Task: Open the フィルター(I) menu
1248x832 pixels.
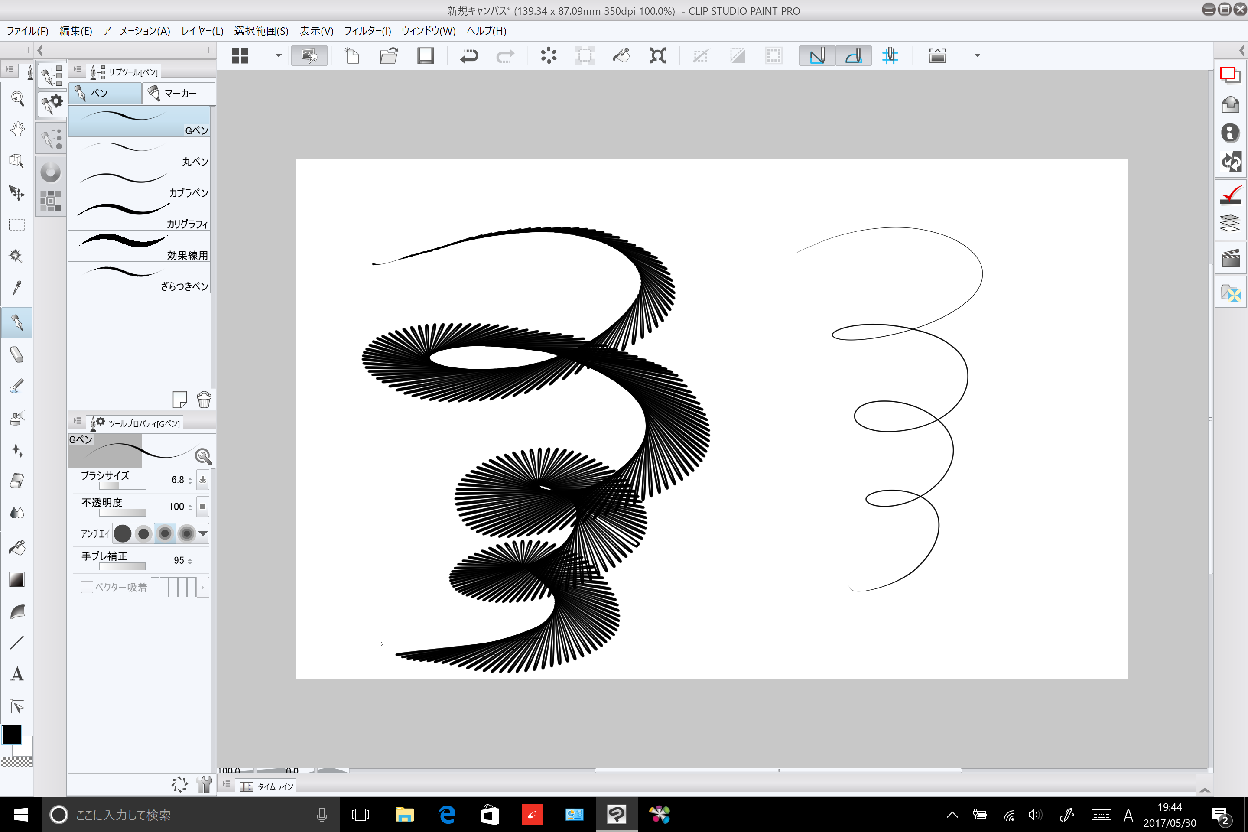Action: (367, 31)
